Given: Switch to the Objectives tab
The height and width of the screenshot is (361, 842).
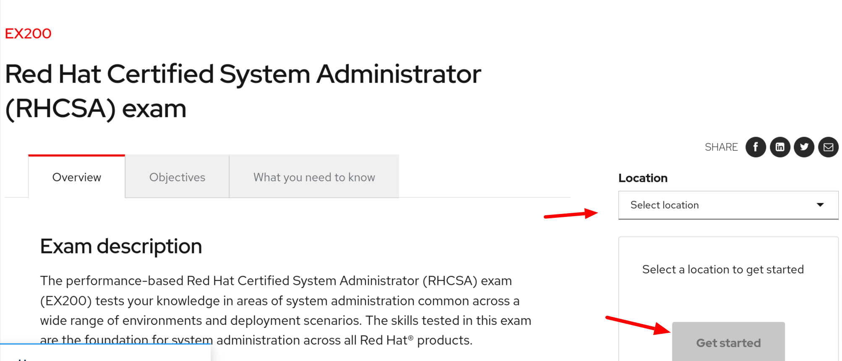Looking at the screenshot, I should pos(177,177).
